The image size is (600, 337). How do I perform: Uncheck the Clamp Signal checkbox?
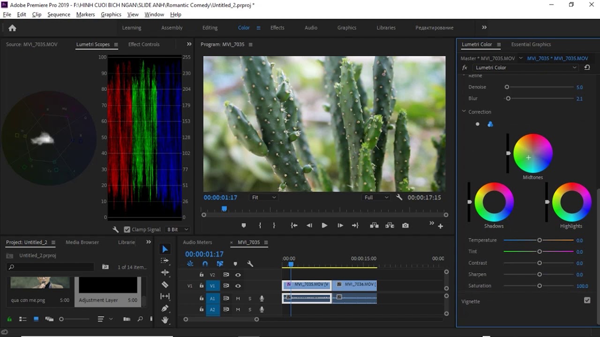(x=127, y=230)
